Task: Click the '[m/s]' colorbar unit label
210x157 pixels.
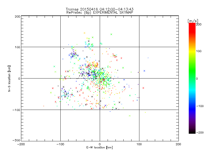Action: [193, 21]
